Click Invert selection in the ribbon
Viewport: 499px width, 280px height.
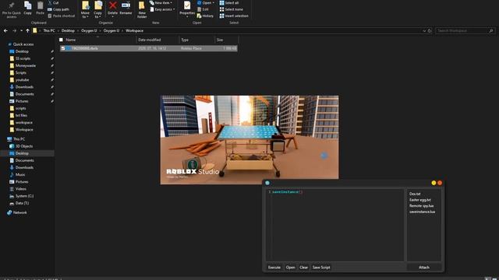[234, 16]
